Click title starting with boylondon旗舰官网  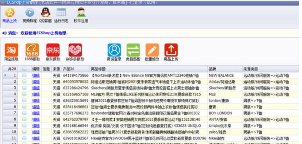tap(145, 113)
